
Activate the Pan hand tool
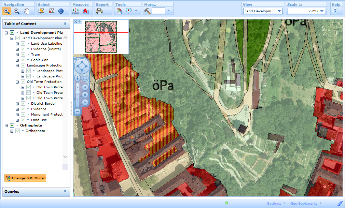pos(26,11)
